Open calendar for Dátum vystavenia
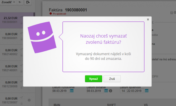Viewport: 176px width, 106px height. (72, 91)
